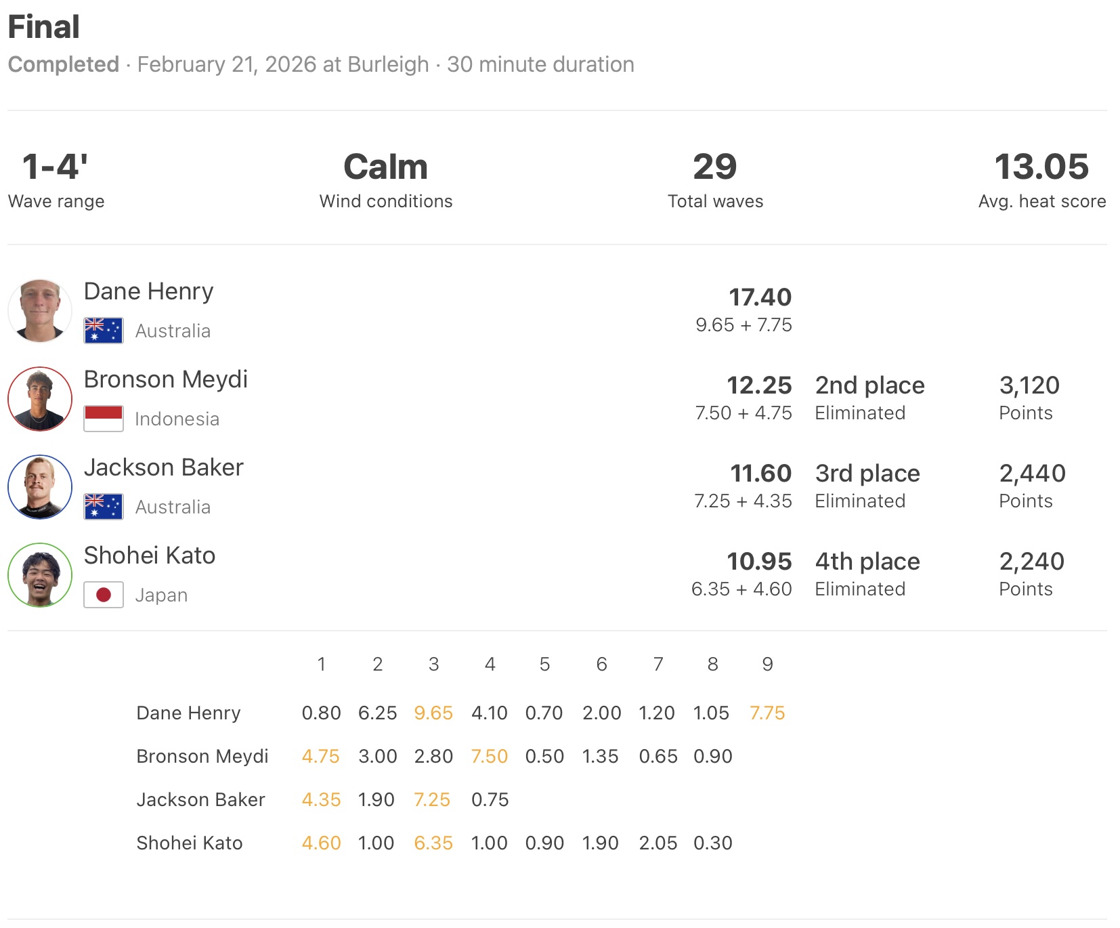The image size is (1120, 928).
Task: Open Dane Henry's name link in the results list
Action: (x=148, y=291)
